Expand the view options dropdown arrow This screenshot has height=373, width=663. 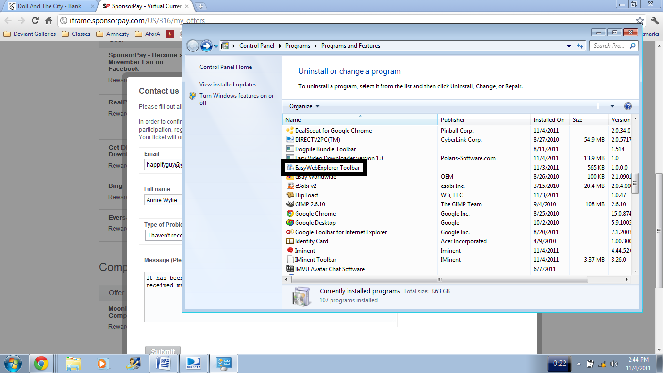612,106
